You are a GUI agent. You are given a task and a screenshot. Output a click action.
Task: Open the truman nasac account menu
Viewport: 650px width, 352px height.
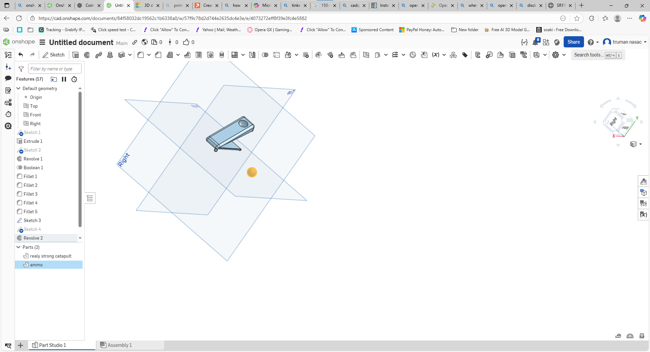[625, 42]
